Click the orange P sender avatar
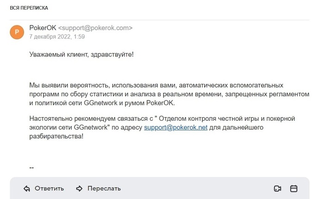 click(17, 31)
